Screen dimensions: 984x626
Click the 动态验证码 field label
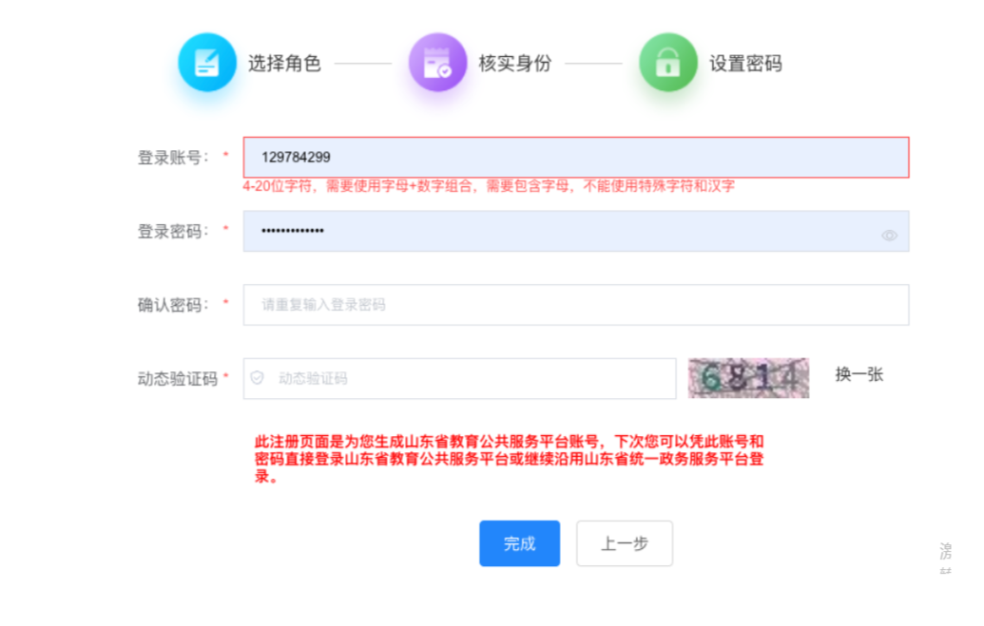tap(178, 379)
